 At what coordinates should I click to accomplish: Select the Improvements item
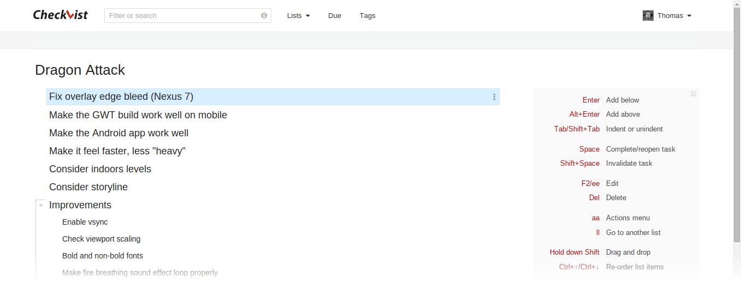coord(80,205)
